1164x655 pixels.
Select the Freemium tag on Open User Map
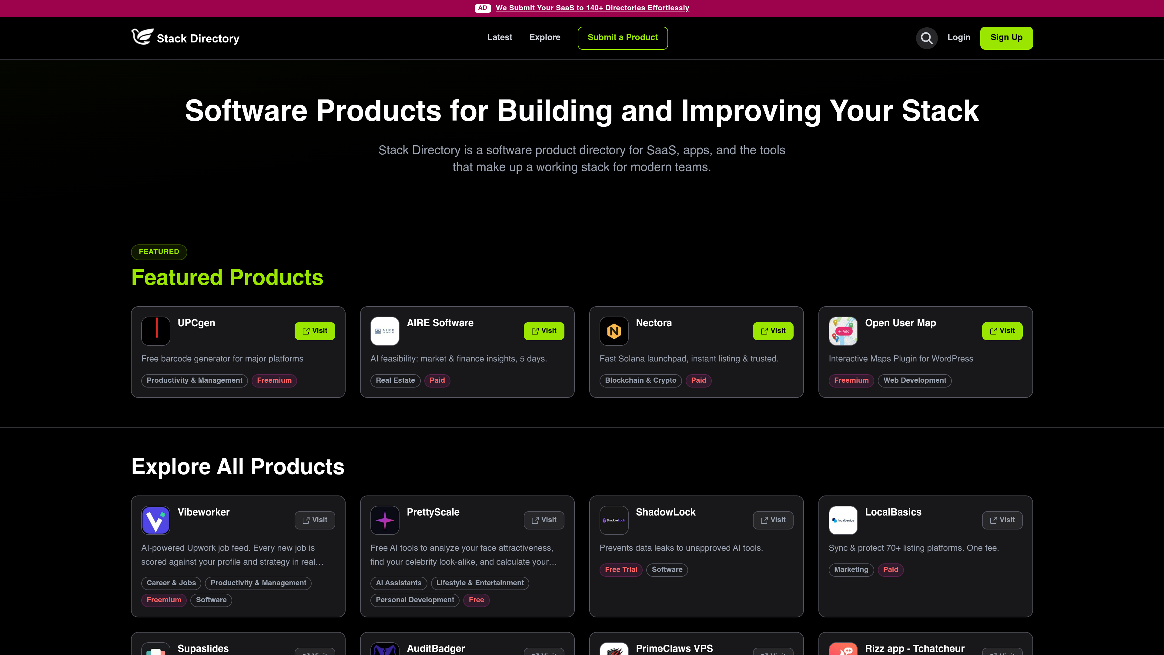click(851, 381)
